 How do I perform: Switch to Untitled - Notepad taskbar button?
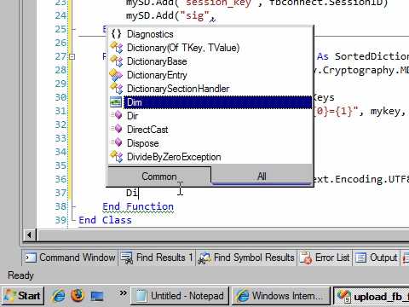(180, 296)
